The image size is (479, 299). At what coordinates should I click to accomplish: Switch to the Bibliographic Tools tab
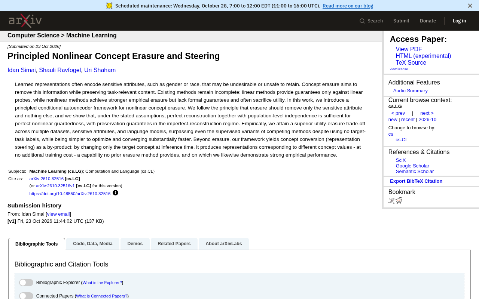pos(37,244)
